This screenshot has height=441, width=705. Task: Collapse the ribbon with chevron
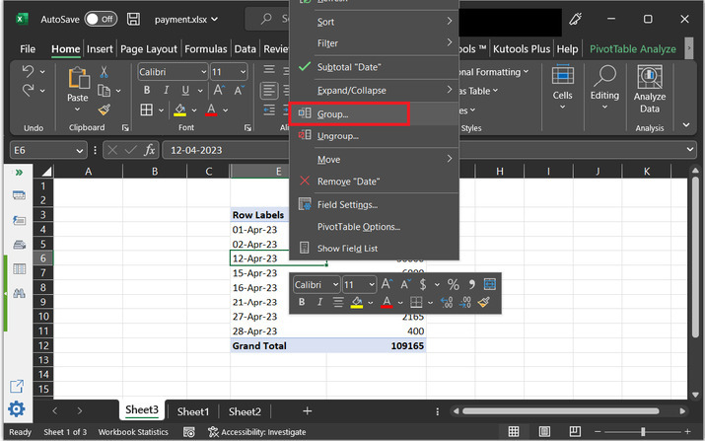click(686, 124)
